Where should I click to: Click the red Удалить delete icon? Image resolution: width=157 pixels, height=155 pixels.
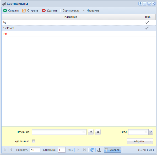click(x=44, y=10)
